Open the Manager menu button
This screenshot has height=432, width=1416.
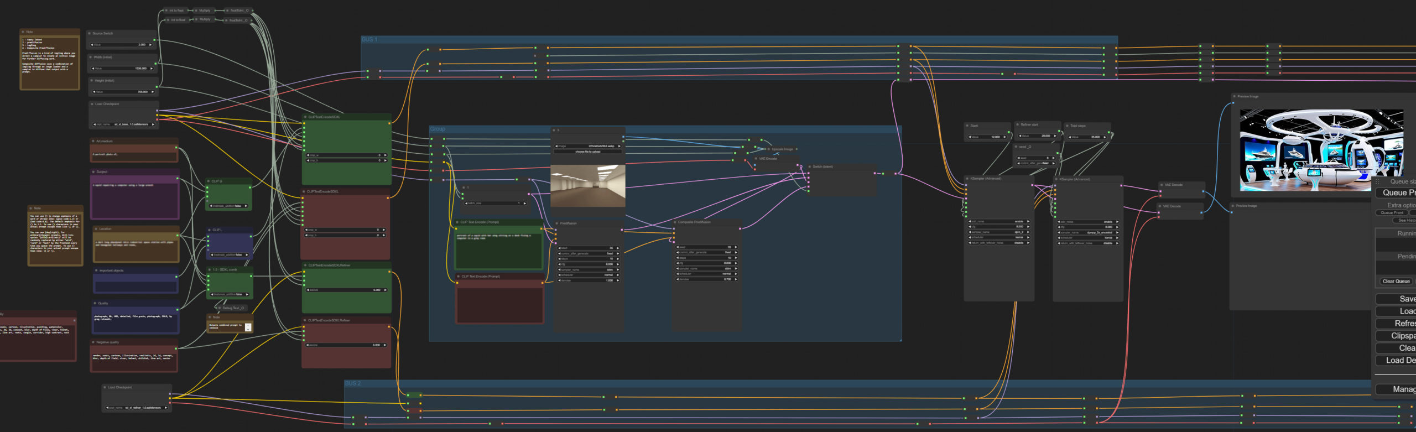click(1397, 389)
